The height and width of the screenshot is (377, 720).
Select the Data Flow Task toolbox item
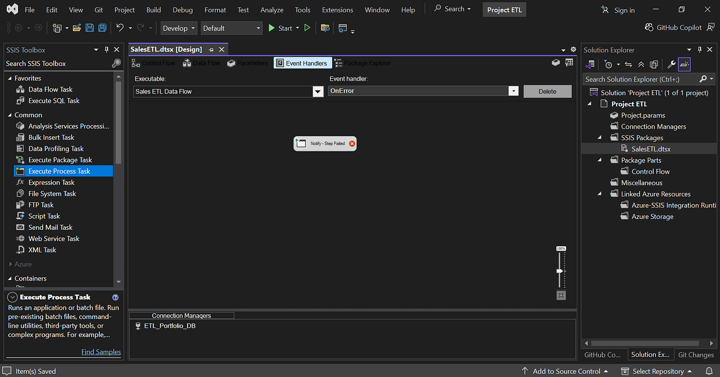[50, 89]
